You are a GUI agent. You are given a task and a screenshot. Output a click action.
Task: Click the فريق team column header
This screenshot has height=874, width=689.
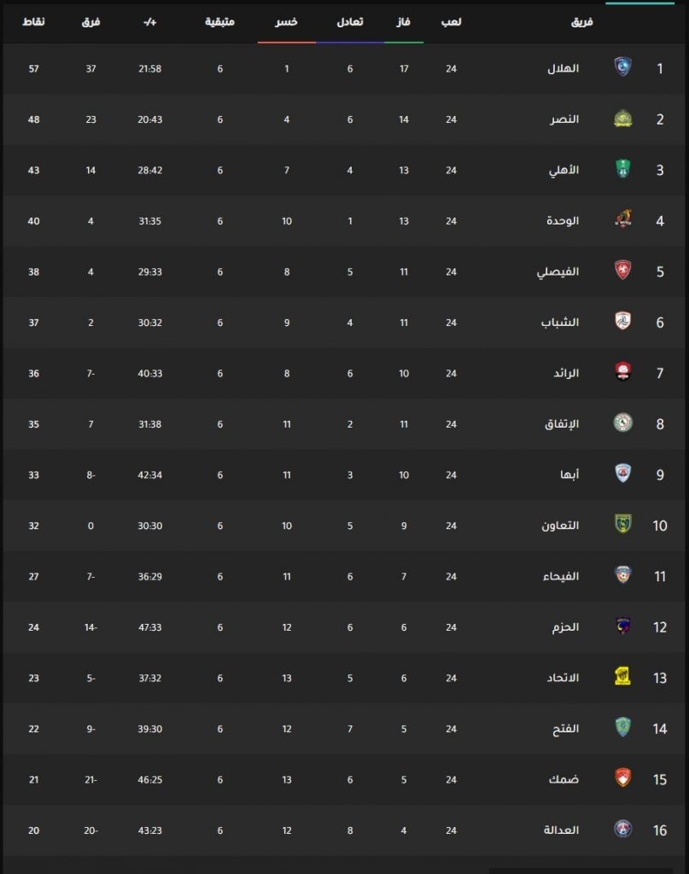pyautogui.click(x=582, y=21)
